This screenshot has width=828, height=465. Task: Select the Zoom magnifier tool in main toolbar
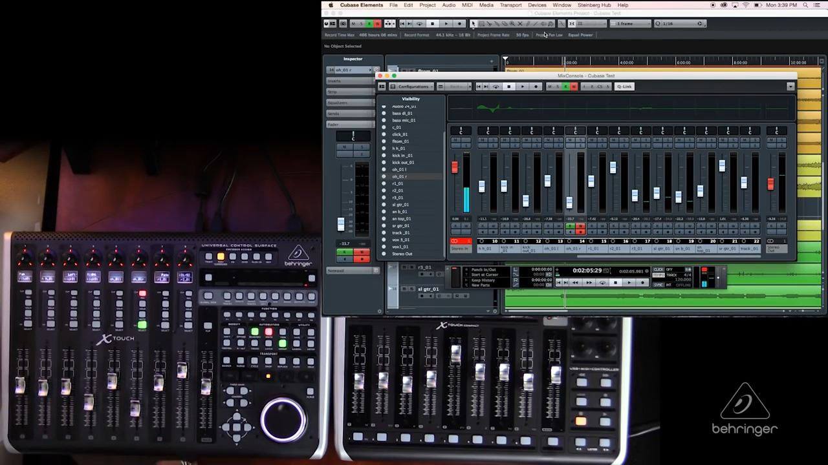[513, 24]
